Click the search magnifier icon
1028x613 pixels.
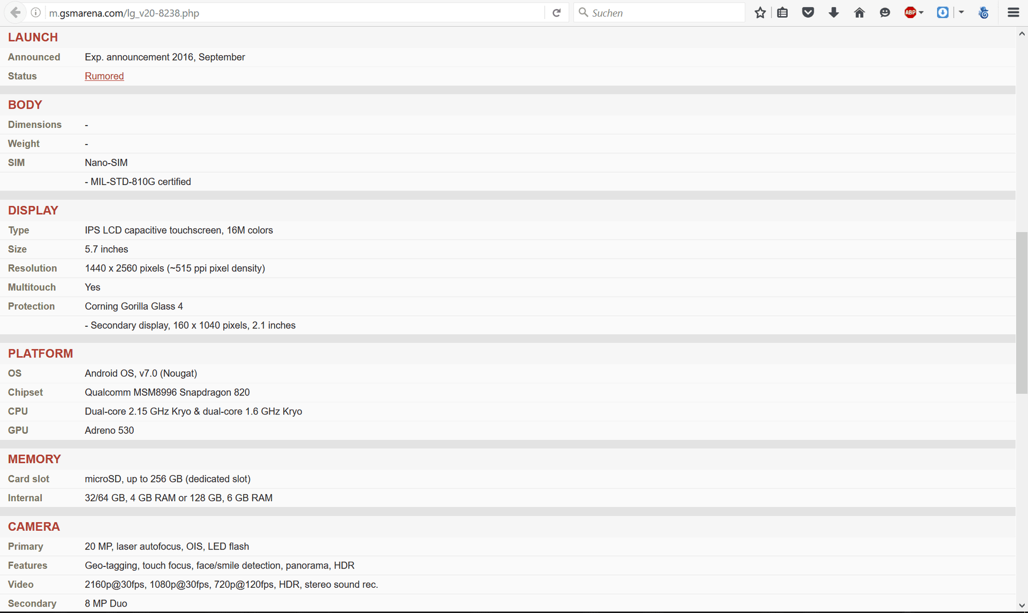click(x=583, y=12)
